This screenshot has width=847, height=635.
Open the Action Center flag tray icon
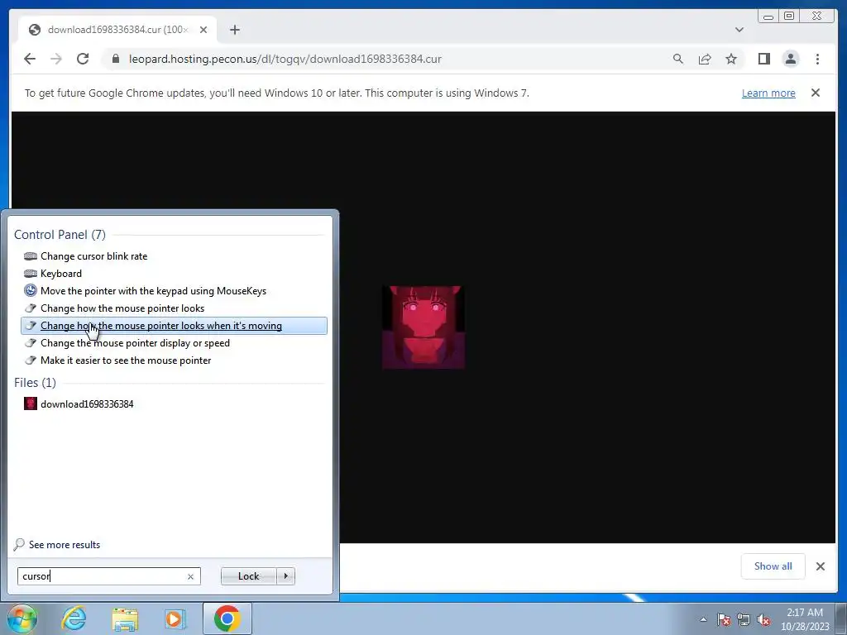coord(724,619)
